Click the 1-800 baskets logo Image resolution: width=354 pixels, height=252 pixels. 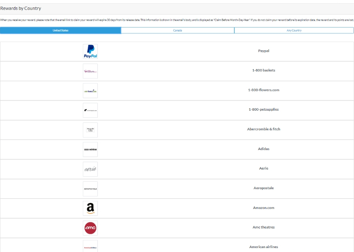point(90,71)
